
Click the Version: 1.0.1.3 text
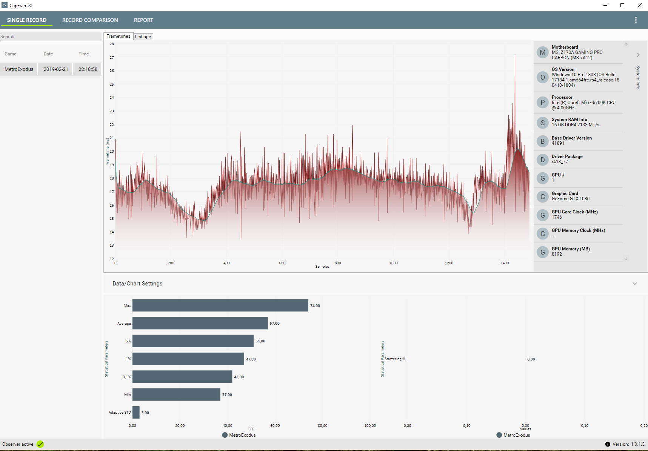628,444
